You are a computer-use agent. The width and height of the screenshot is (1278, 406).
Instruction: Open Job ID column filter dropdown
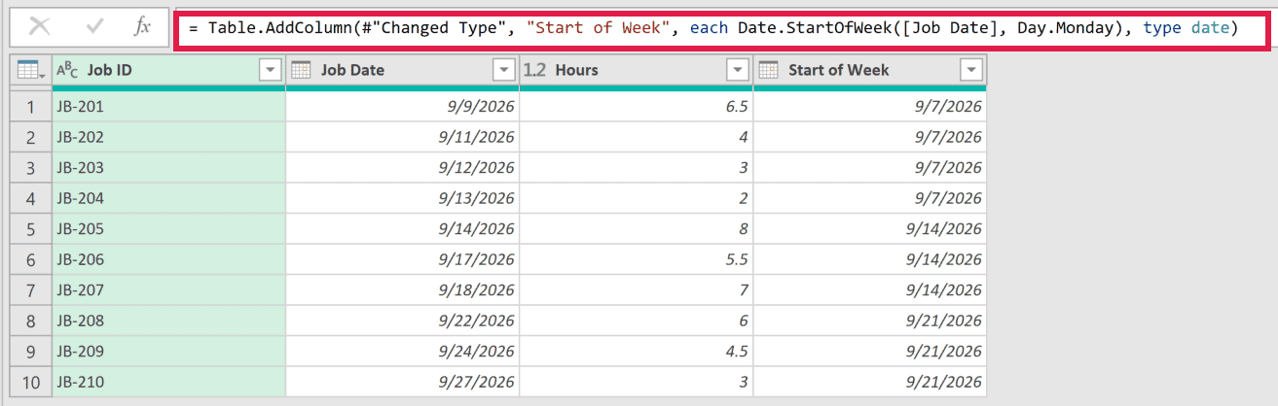[x=270, y=70]
